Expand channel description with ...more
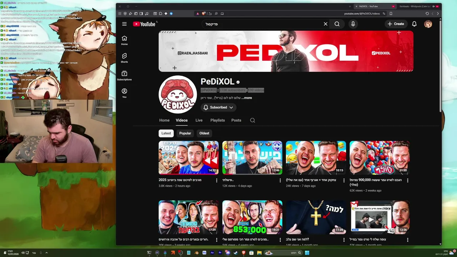 point(247,98)
